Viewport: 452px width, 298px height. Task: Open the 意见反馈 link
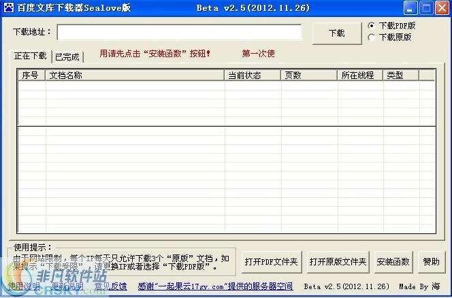coord(111,286)
